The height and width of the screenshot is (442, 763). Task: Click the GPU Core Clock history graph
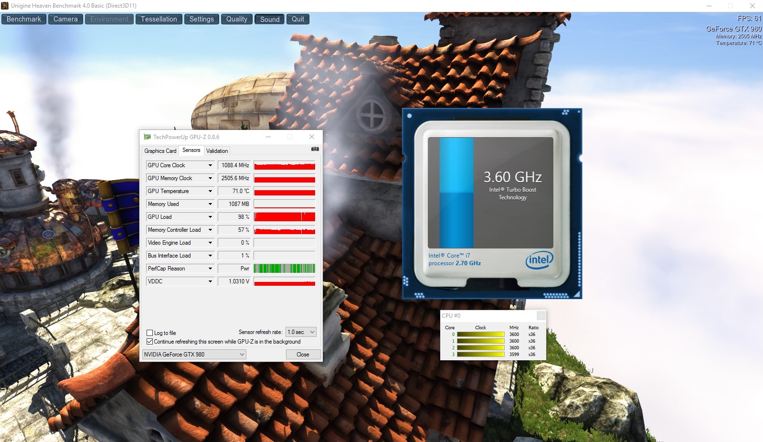click(285, 165)
